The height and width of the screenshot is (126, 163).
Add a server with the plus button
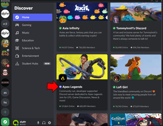click(x=5, y=112)
